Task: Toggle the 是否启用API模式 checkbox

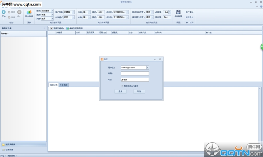Action: tap(122, 86)
